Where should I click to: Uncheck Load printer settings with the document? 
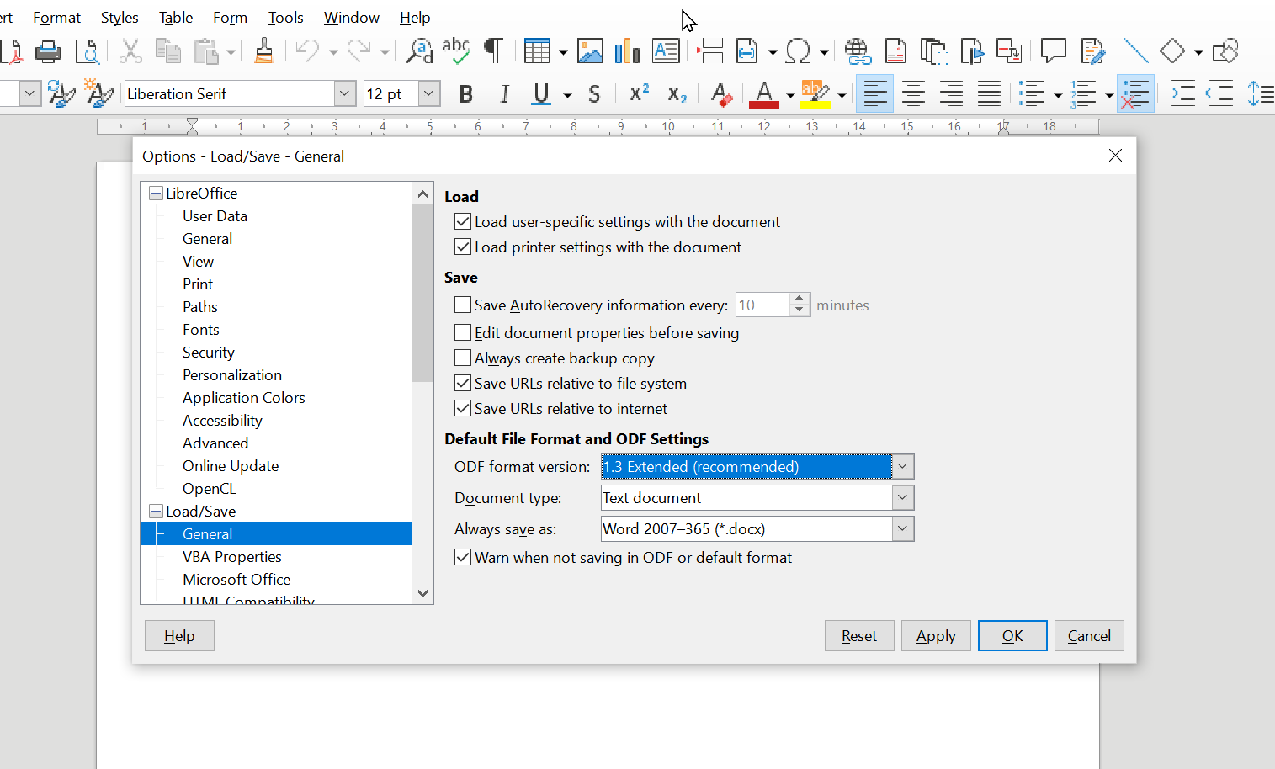[462, 247]
